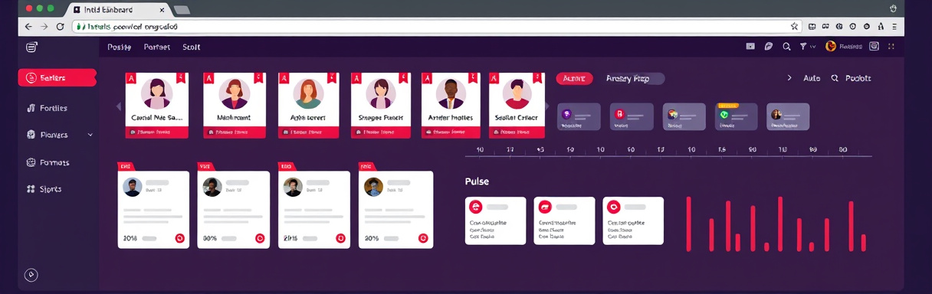Bookmark page with star icon
Screen dimensions: 932x294
click(795, 26)
